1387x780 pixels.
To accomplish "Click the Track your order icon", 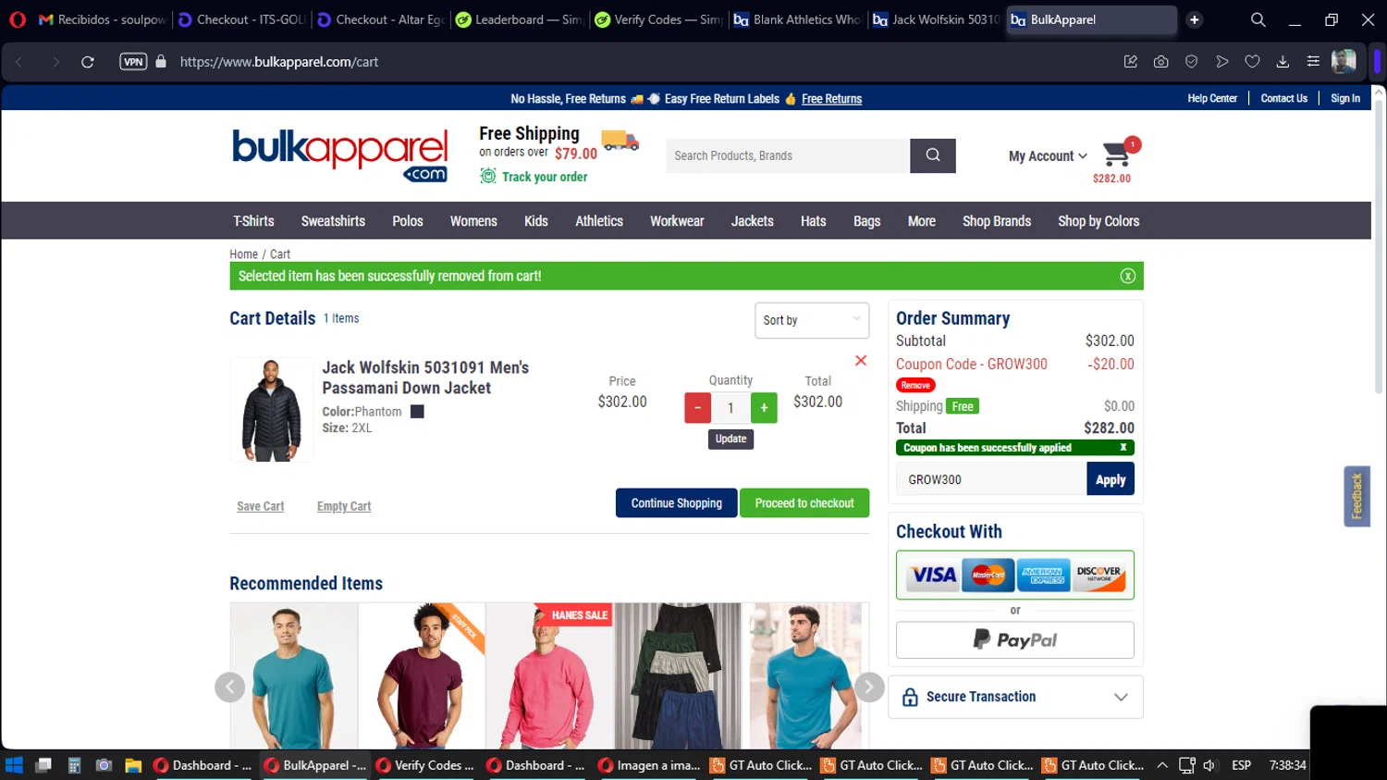I will point(487,176).
